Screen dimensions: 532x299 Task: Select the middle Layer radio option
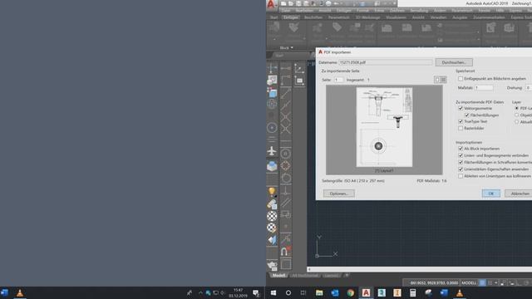[x=517, y=115]
